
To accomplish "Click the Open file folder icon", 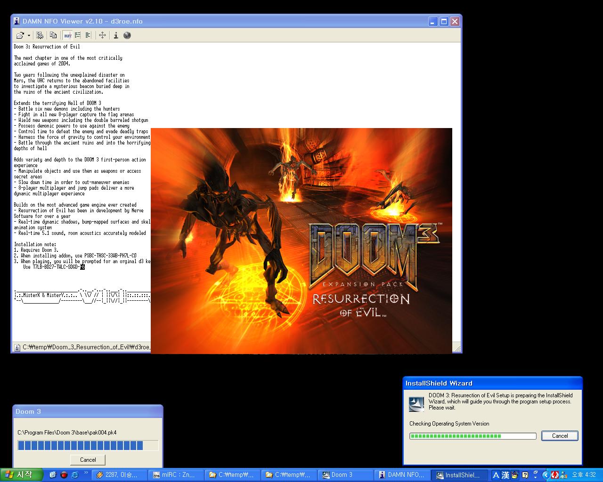I will coord(20,35).
